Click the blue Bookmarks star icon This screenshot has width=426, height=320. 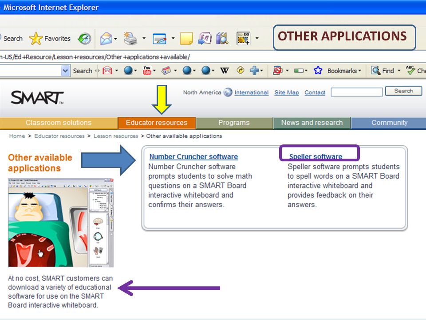coord(318,71)
